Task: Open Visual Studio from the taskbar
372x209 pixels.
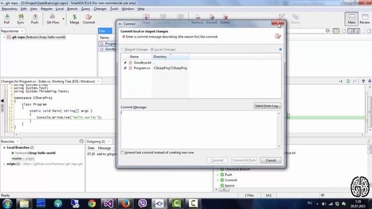Action: pyautogui.click(x=109, y=203)
